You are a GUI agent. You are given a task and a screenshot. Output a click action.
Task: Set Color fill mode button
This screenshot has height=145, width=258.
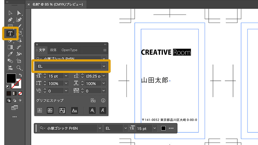point(9,93)
